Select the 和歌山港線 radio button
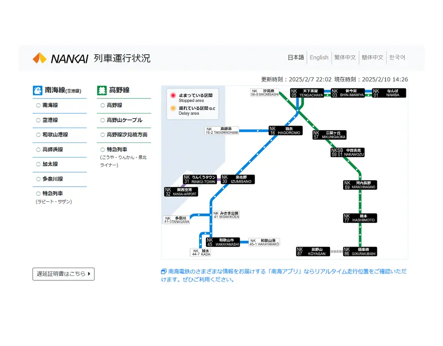This screenshot has width=443, height=346. [38, 135]
